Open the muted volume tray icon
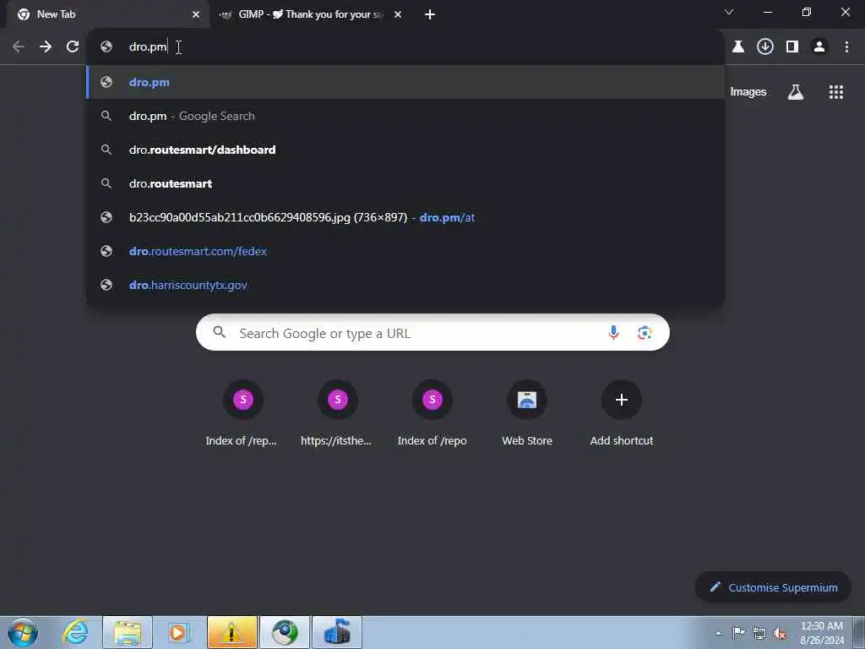This screenshot has width=865, height=649. [x=780, y=633]
